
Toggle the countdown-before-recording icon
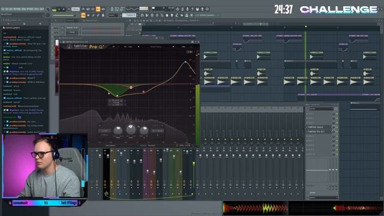[93, 10]
